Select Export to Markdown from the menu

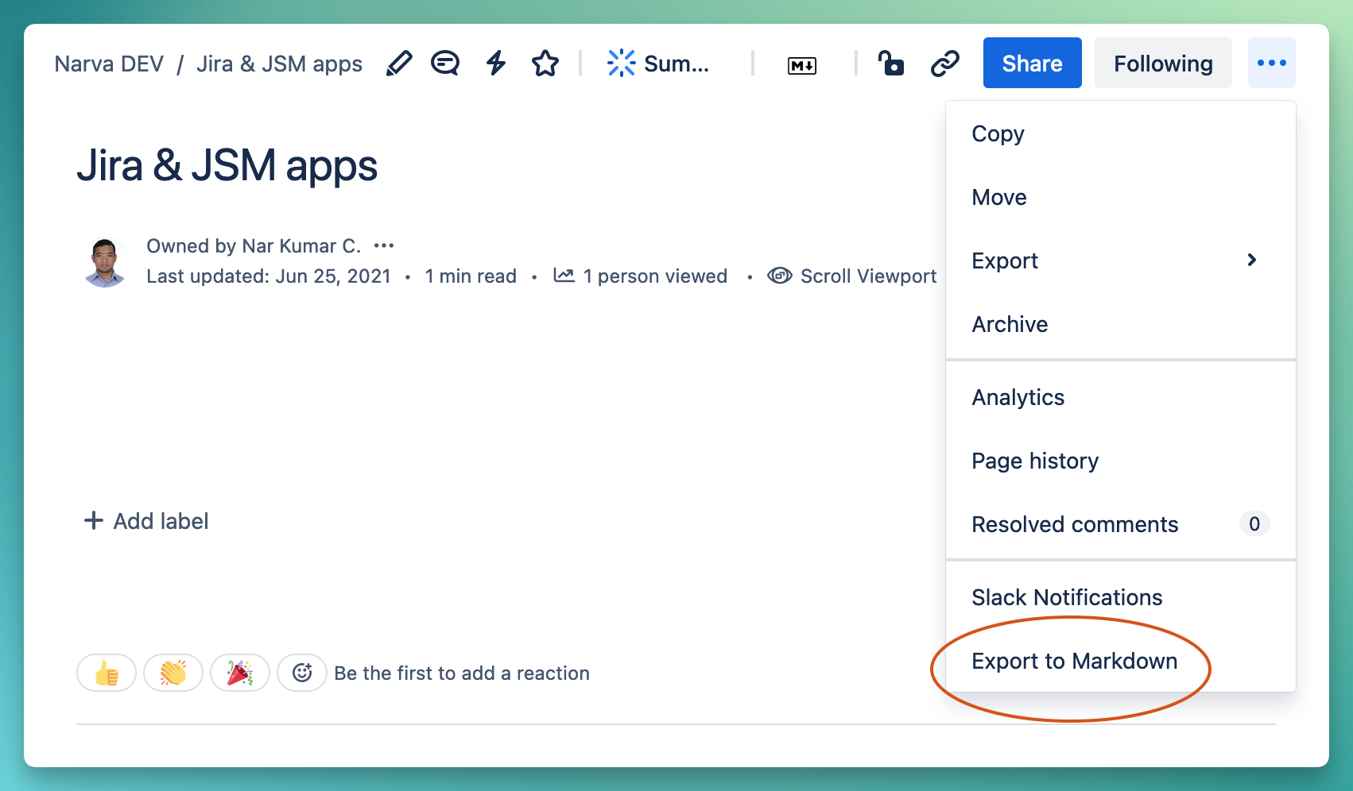coord(1074,661)
